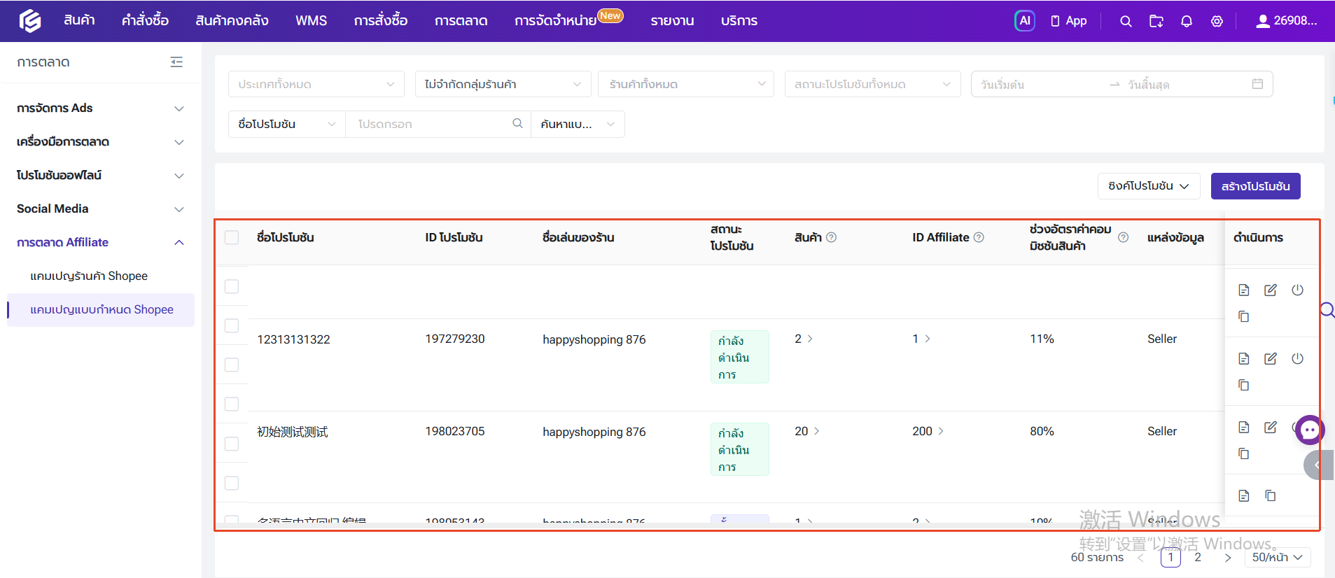Tick the fifth checkbox below the header
Viewport: 1335px width, 578px height.
click(x=232, y=444)
